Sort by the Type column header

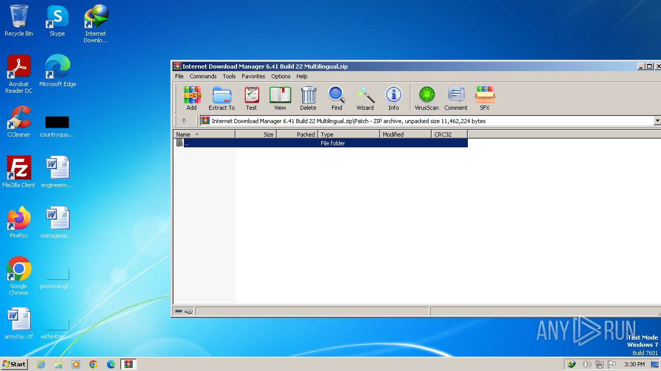click(349, 134)
